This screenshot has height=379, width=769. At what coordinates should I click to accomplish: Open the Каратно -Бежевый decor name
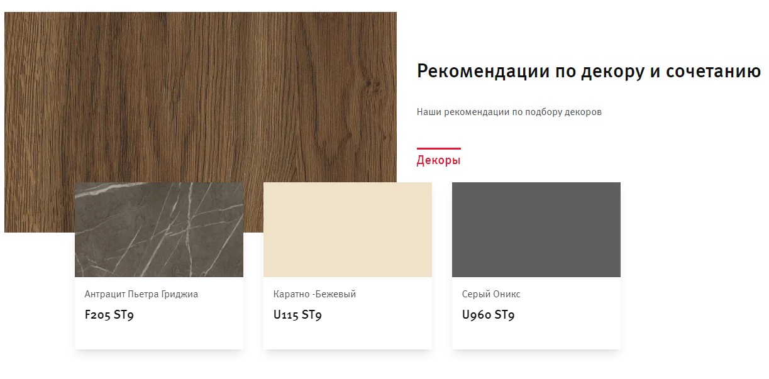[314, 294]
